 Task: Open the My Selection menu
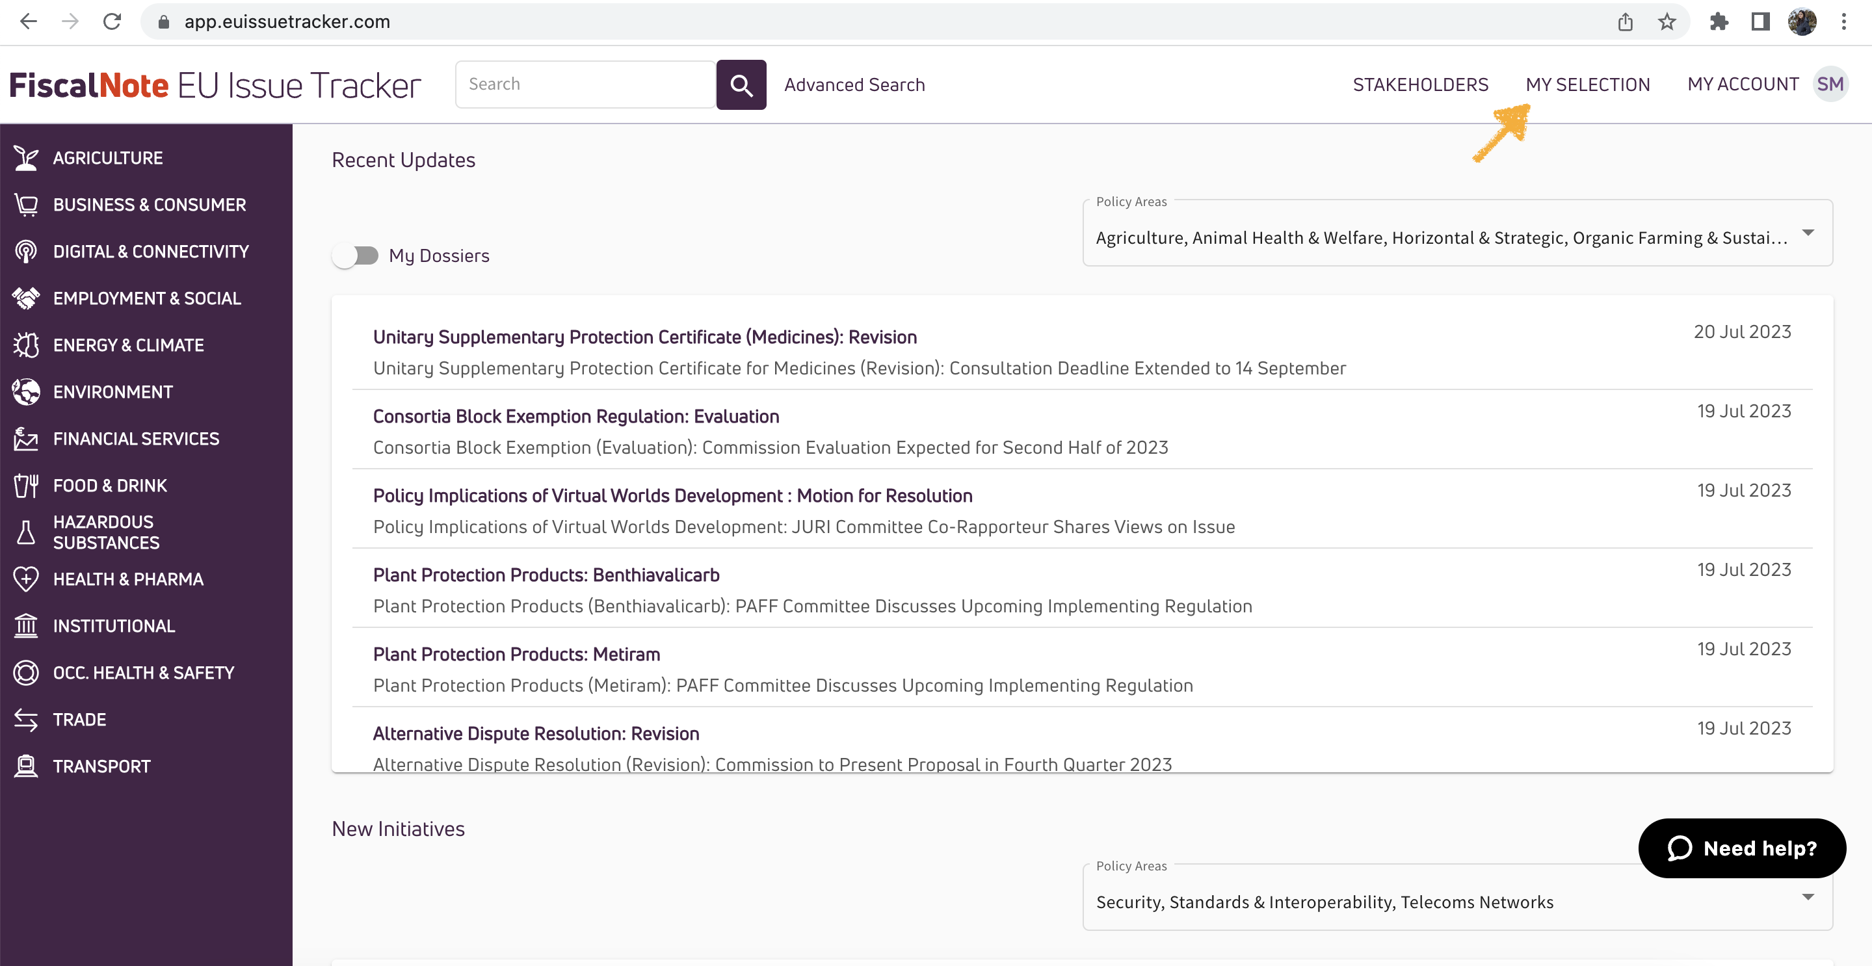(x=1588, y=85)
